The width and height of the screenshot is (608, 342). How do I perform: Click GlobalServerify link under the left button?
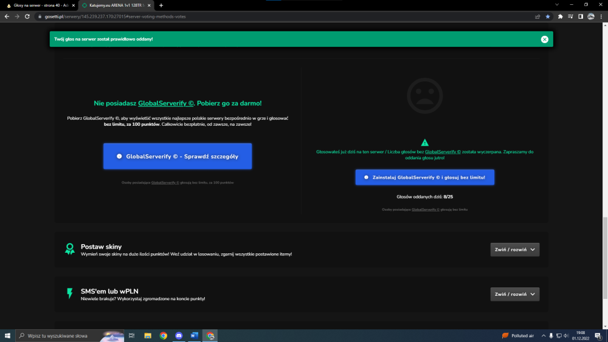coord(165,183)
